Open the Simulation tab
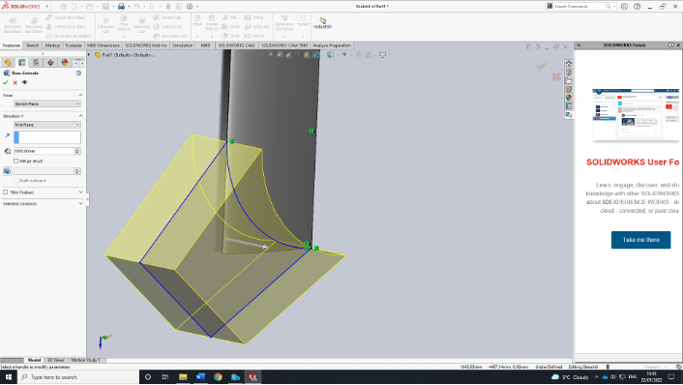This screenshot has height=385, width=683. tap(183, 45)
